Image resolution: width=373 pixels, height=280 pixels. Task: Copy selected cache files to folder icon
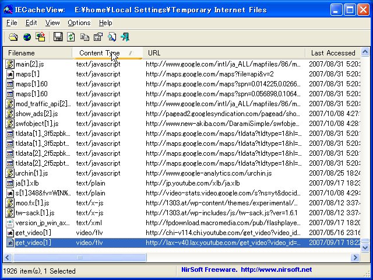pos(40,37)
